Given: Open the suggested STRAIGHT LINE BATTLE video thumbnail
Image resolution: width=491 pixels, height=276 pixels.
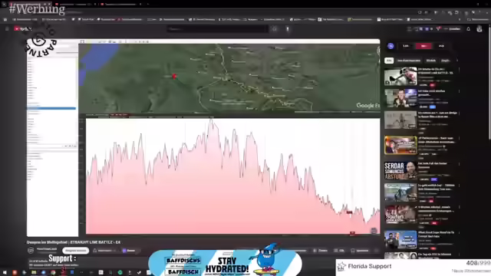Looking at the screenshot, I should tap(400, 76).
